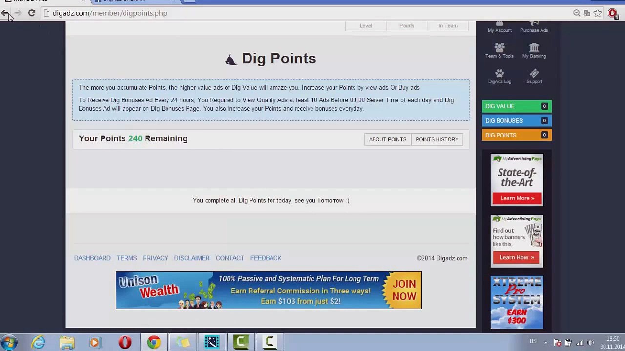Open the PRIVACY footer link
This screenshot has width=625, height=351.
pyautogui.click(x=155, y=258)
